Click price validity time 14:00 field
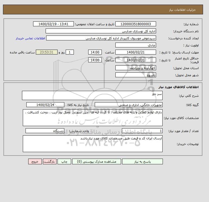 click(x=95, y=60)
